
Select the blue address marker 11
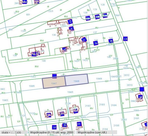[x=70, y=22]
